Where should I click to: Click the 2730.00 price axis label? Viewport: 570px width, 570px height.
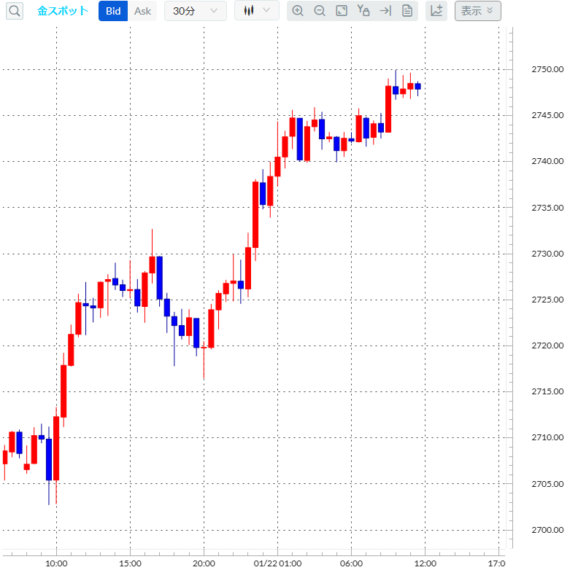(547, 254)
